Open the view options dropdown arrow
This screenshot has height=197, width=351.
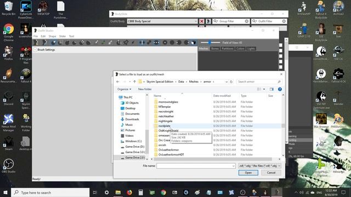pyautogui.click(x=264, y=89)
